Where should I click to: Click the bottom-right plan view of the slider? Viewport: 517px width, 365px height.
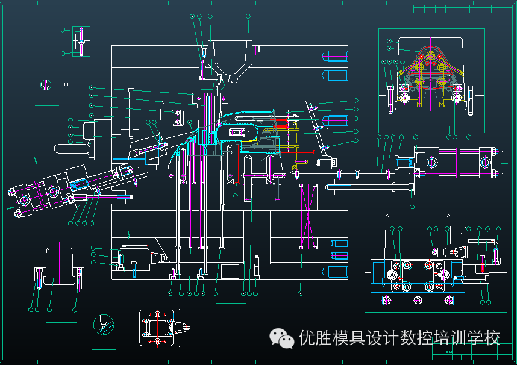pos(436,261)
